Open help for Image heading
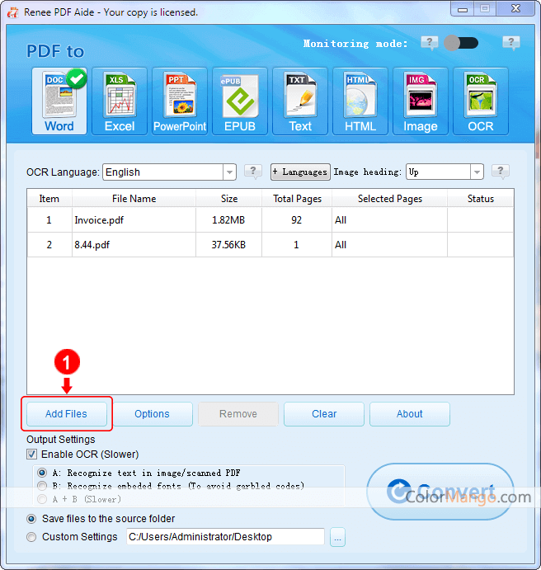The image size is (541, 570). tap(501, 172)
